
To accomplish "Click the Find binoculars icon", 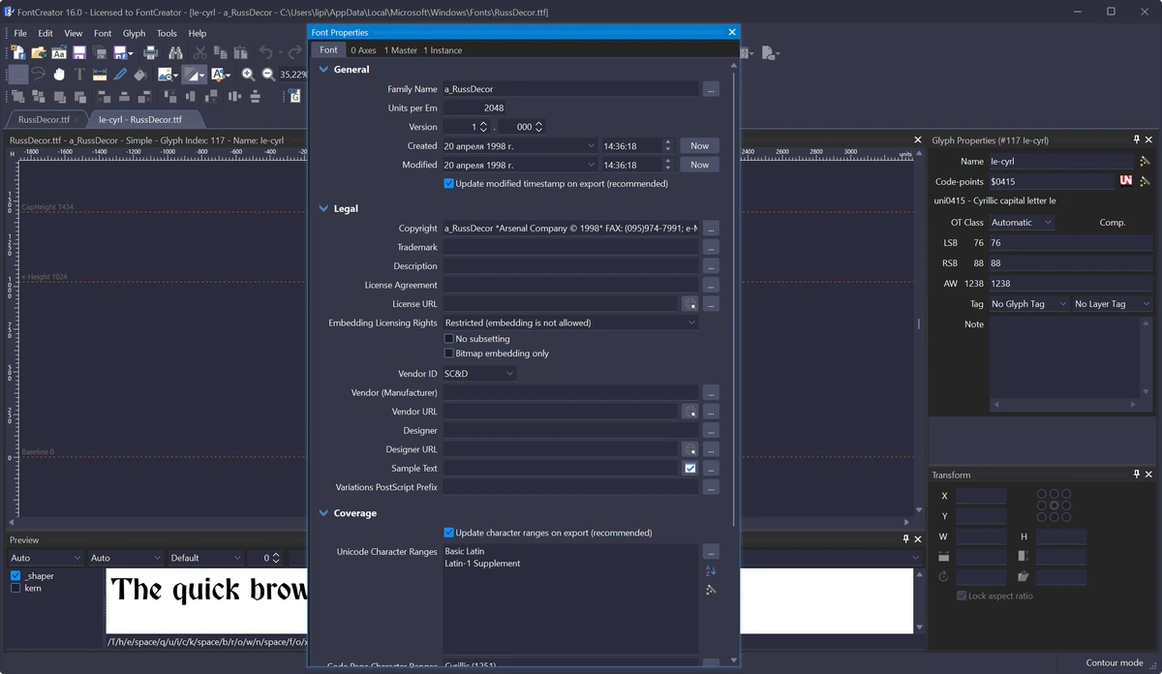I will [x=175, y=52].
